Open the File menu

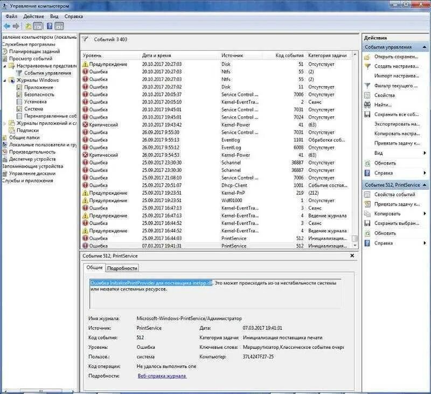(x=11, y=17)
